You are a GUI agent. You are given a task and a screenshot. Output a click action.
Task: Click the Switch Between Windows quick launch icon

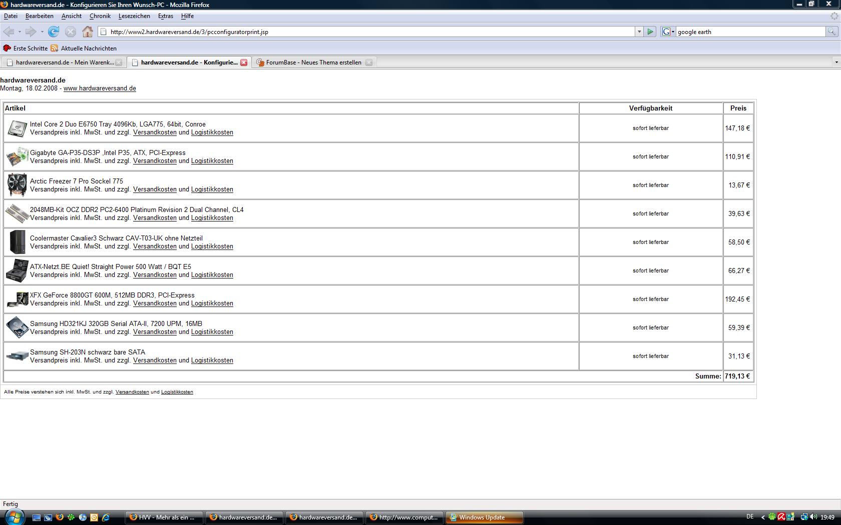[x=48, y=517]
